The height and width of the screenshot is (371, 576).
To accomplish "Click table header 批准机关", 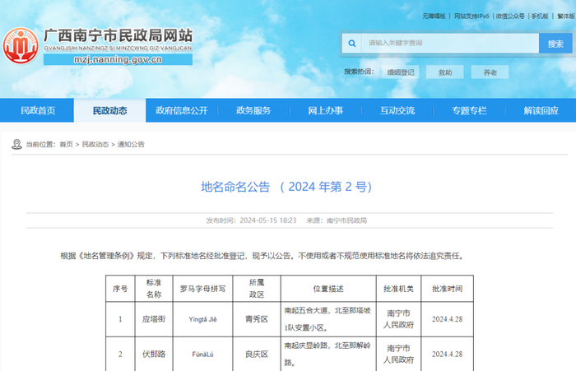I will click(x=398, y=289).
